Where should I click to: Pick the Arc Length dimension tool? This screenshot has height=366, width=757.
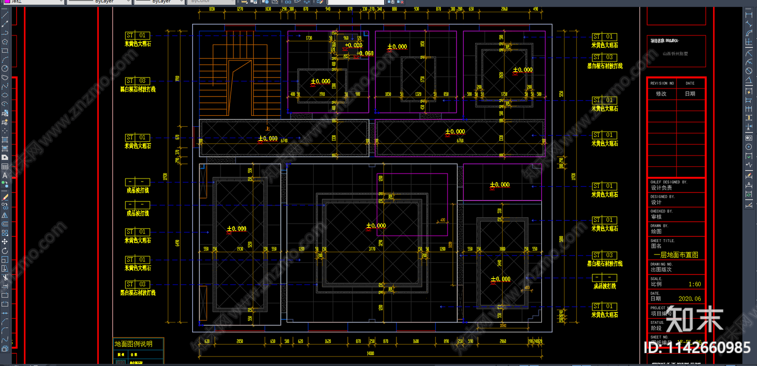(749, 33)
